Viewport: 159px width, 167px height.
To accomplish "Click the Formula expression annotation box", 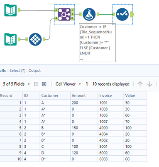I will [97, 43].
